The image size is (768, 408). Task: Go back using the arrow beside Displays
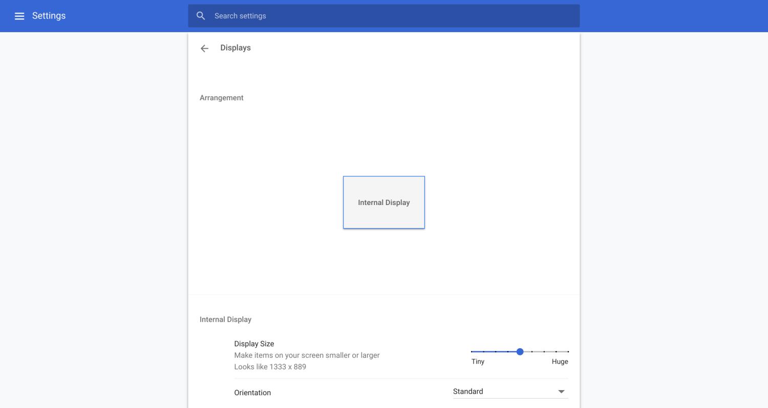click(204, 48)
